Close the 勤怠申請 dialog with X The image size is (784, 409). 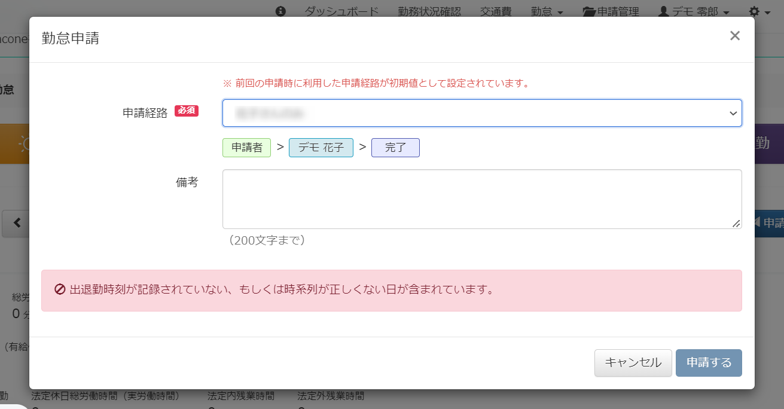(x=735, y=36)
